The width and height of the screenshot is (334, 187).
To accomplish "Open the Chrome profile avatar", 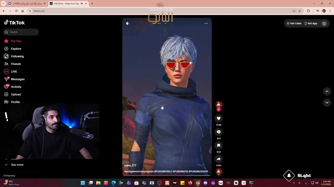I will tap(324, 11).
